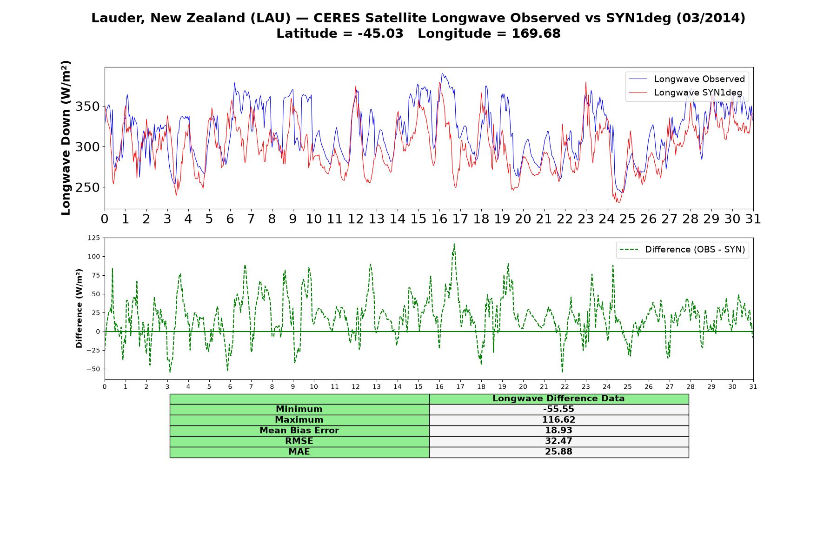Click the Longwave Difference Data table header
Image resolution: width=837 pixels, height=558 pixels.
click(558, 399)
